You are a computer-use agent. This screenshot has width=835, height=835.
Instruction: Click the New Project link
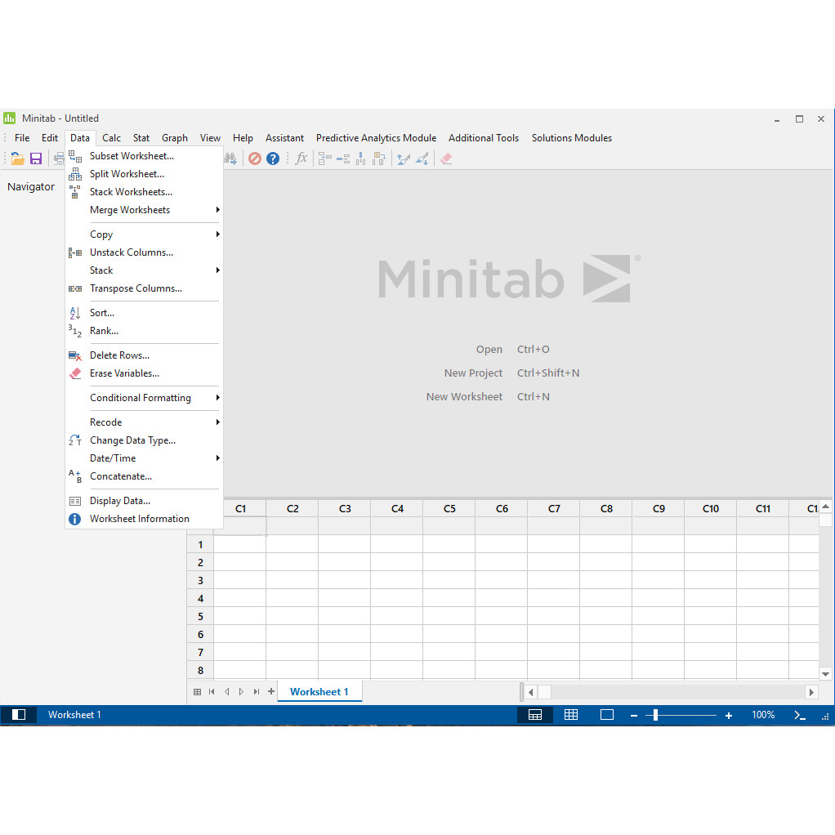(473, 373)
